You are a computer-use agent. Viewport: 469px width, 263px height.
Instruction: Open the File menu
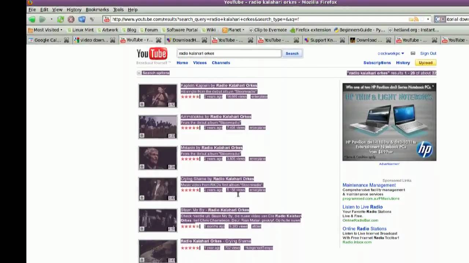32,9
